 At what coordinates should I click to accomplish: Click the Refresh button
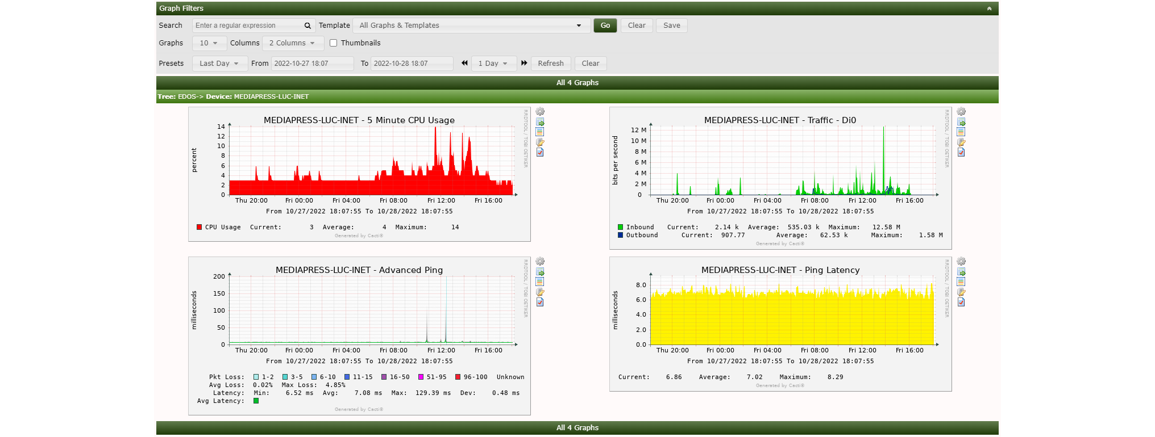[x=551, y=64]
